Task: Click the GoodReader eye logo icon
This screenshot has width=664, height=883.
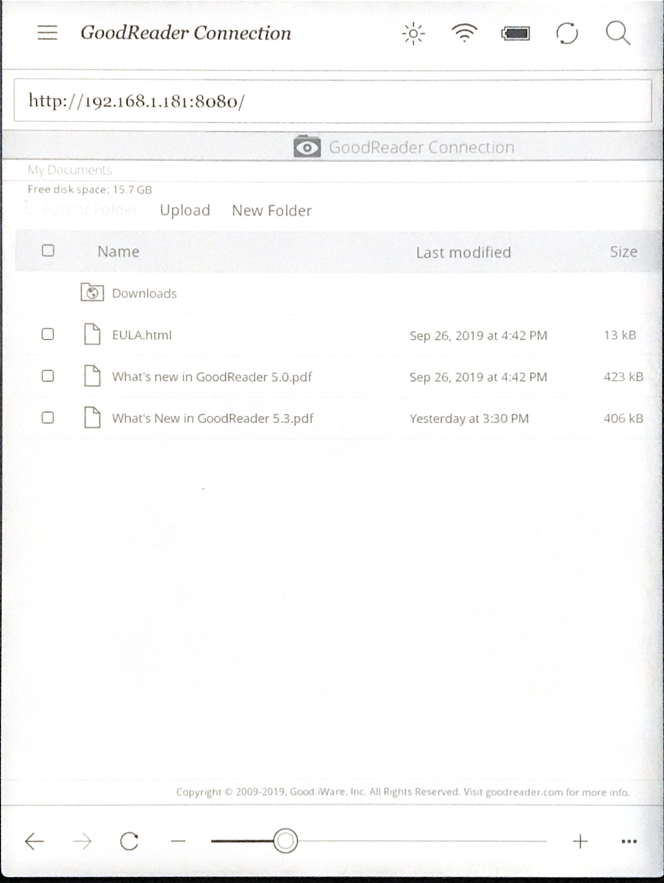Action: point(307,146)
